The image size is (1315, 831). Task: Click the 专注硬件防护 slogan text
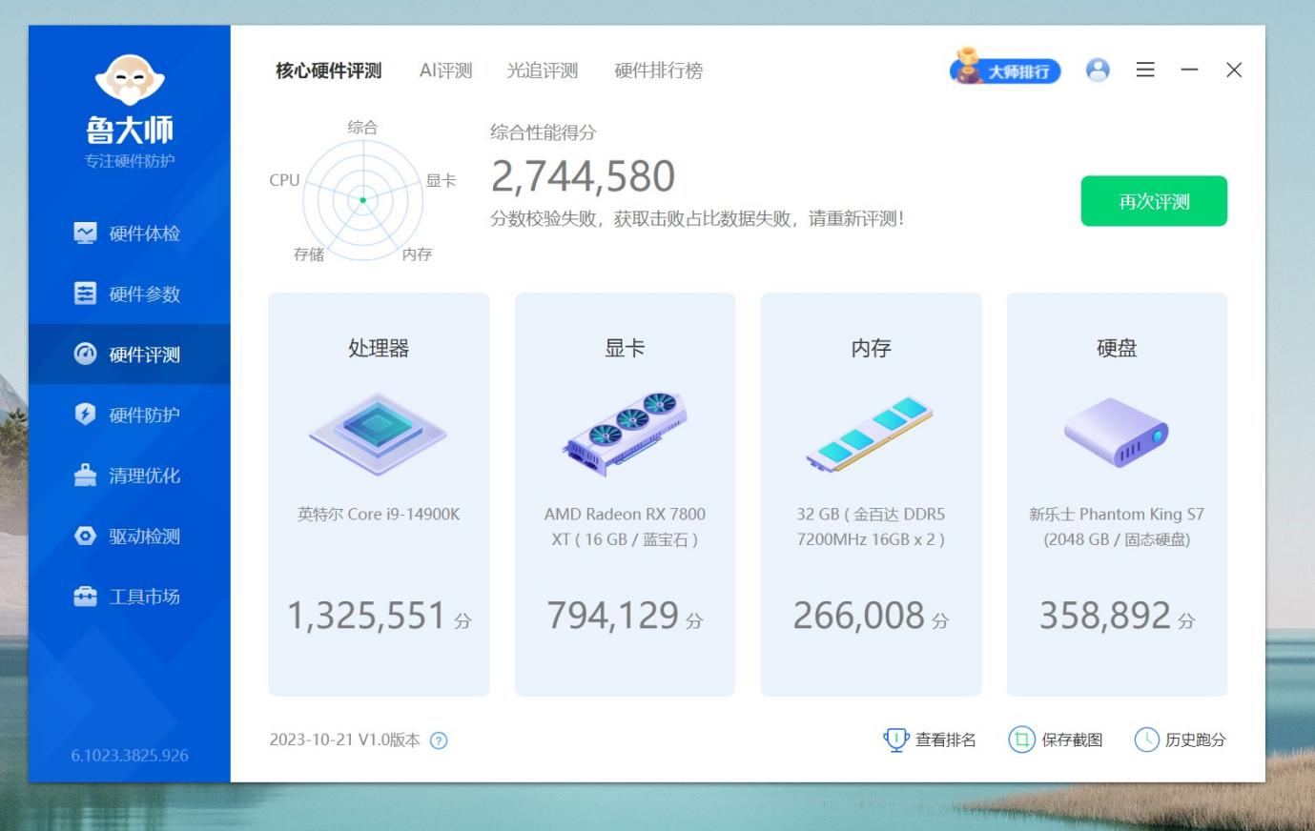click(x=130, y=161)
